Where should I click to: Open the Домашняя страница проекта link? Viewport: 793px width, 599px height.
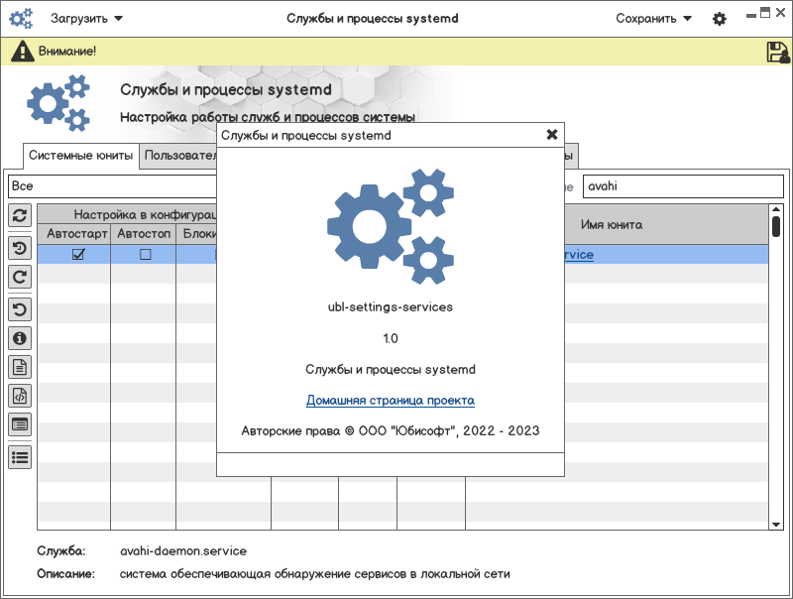click(390, 401)
